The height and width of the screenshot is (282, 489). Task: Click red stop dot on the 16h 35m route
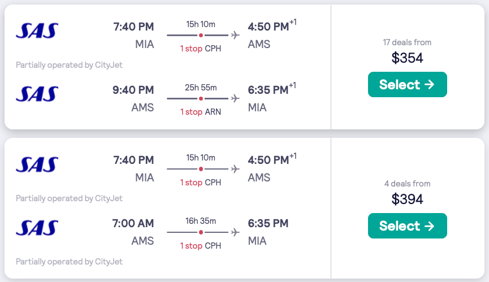tap(201, 232)
